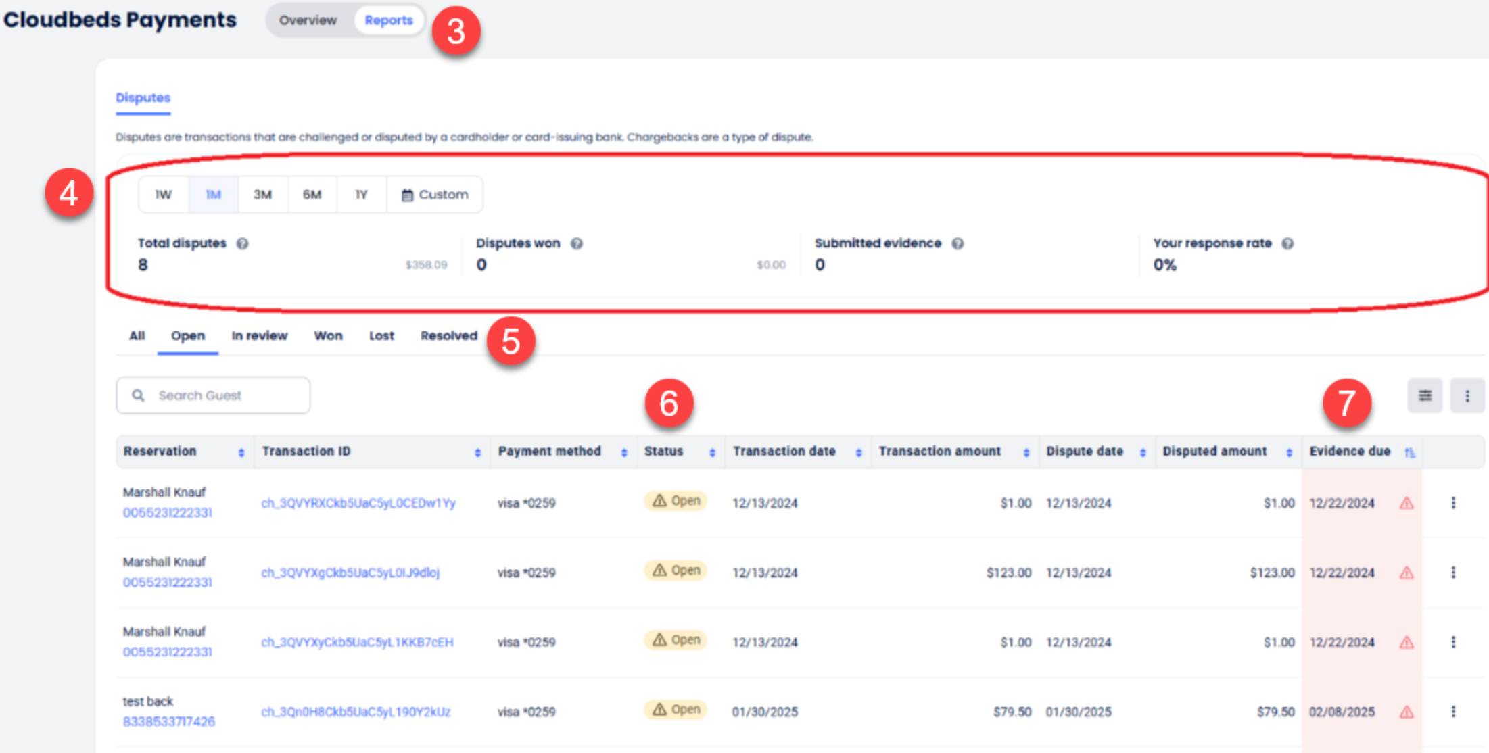Select the 1M time range
The height and width of the screenshot is (753, 1489).
[213, 195]
